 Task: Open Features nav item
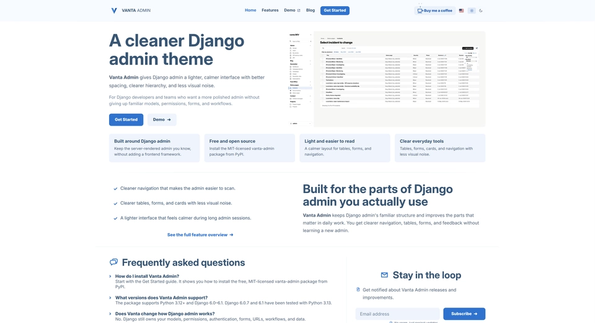click(x=270, y=11)
